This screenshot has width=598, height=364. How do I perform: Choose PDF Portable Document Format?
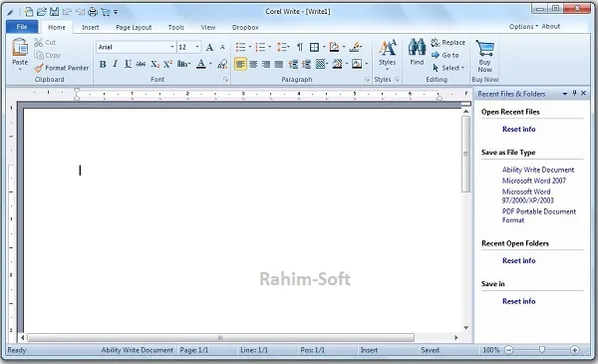coord(539,215)
